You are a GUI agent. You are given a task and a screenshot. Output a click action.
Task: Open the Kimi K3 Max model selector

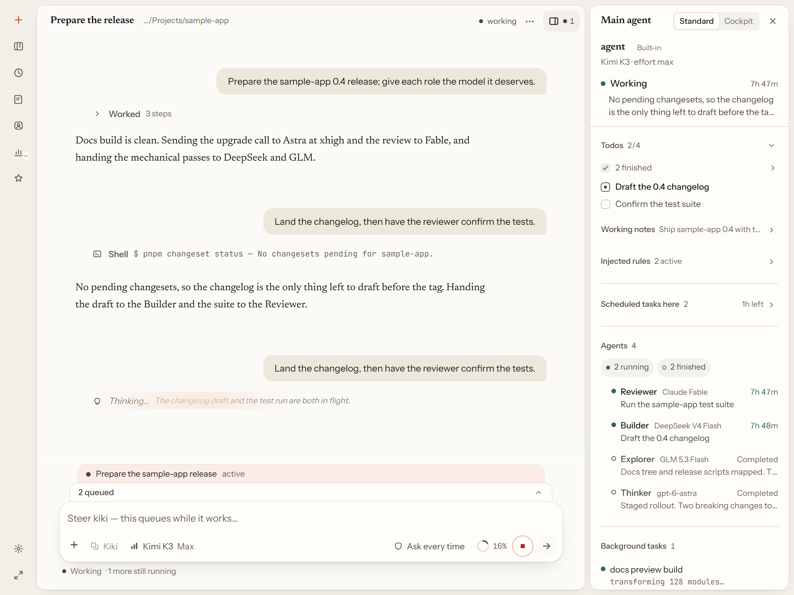click(163, 546)
